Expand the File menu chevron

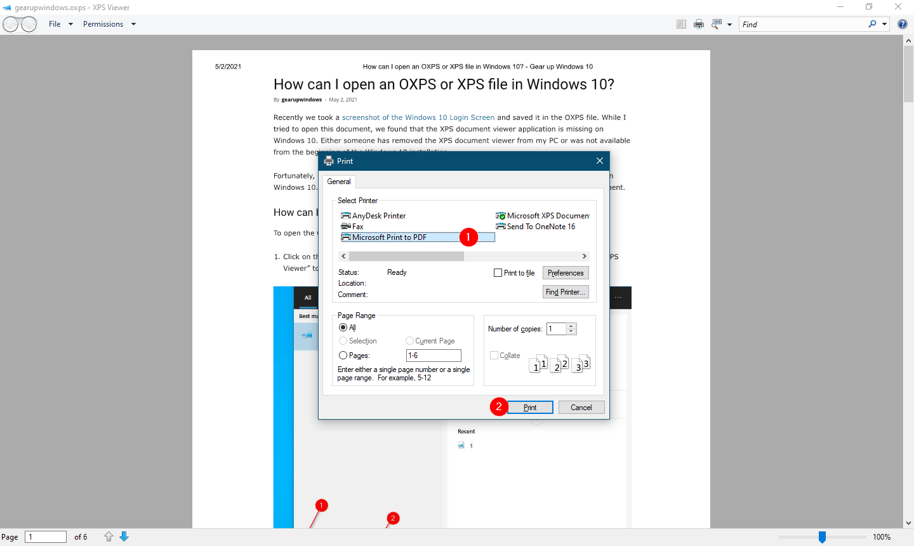pos(70,23)
